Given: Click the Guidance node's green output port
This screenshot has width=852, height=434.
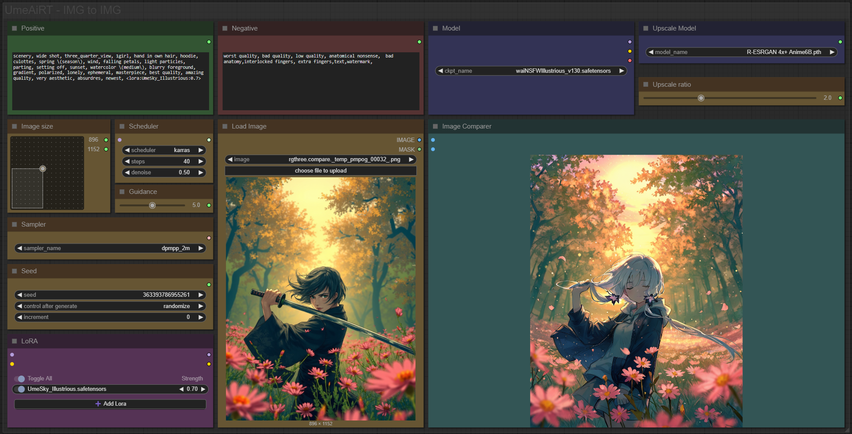Looking at the screenshot, I should pyautogui.click(x=209, y=205).
